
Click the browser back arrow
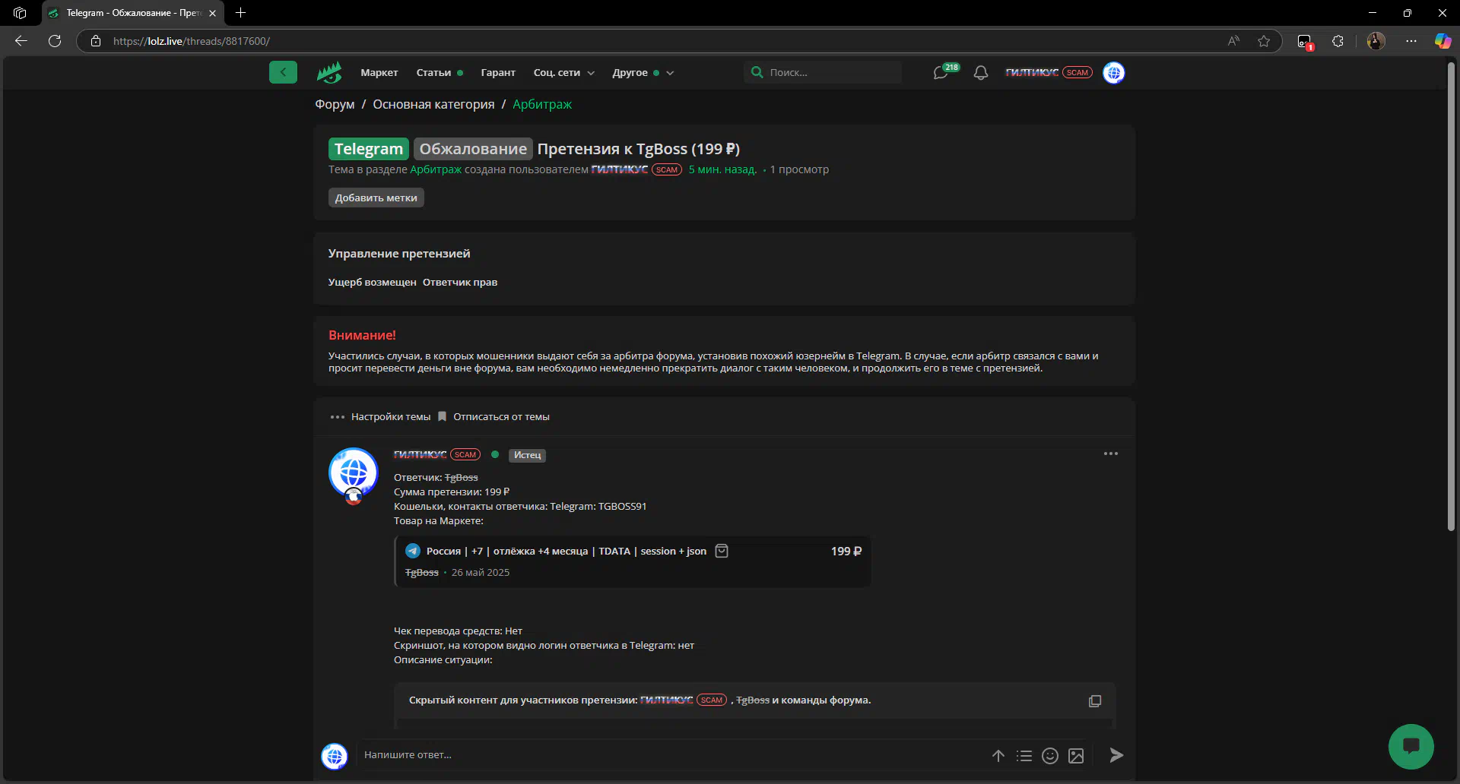pyautogui.click(x=21, y=41)
